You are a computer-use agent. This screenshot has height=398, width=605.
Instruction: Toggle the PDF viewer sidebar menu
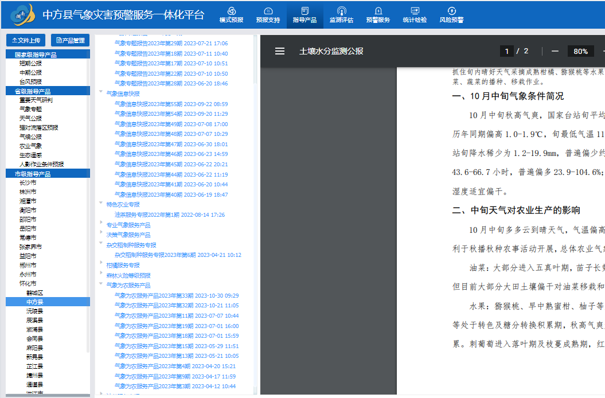(280, 51)
